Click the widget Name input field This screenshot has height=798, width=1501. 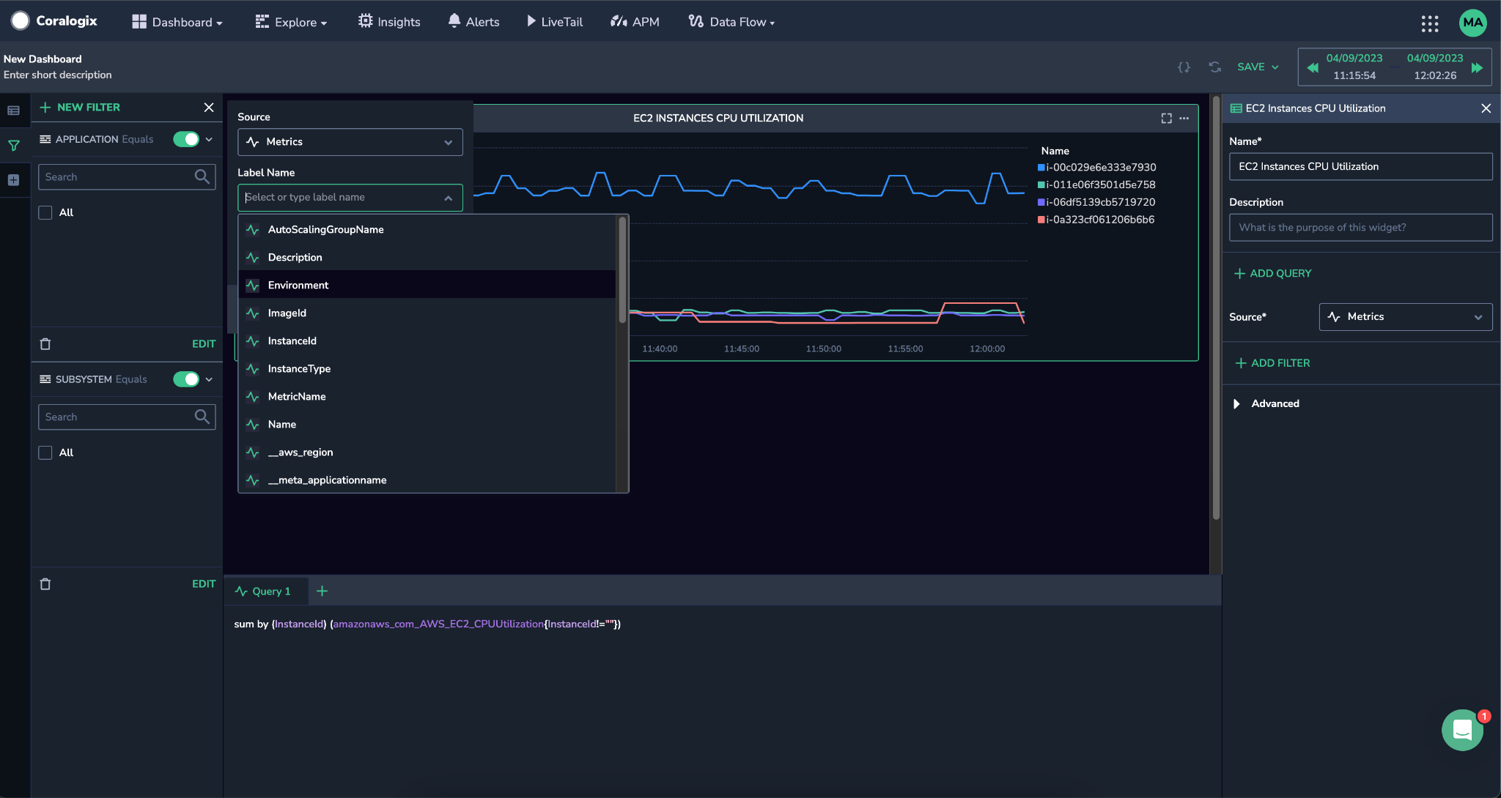click(x=1360, y=167)
